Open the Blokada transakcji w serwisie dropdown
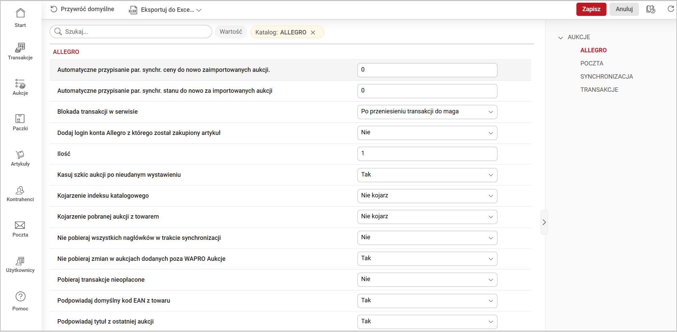 click(x=427, y=112)
